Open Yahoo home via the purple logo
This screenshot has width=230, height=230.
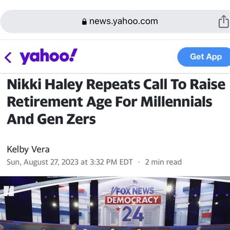tap(49, 56)
